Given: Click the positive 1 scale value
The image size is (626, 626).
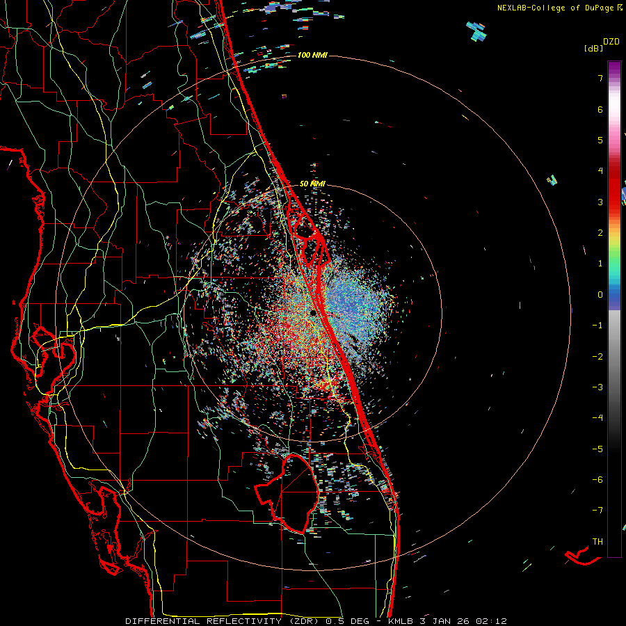Looking at the screenshot, I should click(600, 264).
